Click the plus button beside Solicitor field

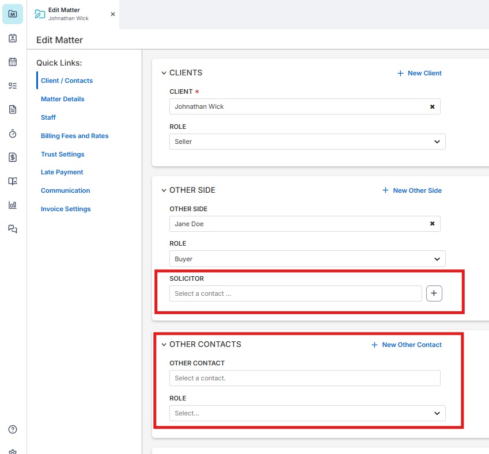[434, 293]
